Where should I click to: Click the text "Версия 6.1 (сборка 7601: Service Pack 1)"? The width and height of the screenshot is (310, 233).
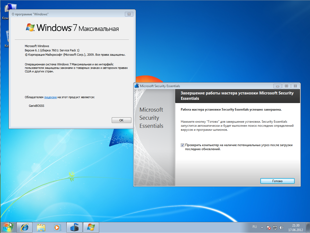[x=52, y=50]
